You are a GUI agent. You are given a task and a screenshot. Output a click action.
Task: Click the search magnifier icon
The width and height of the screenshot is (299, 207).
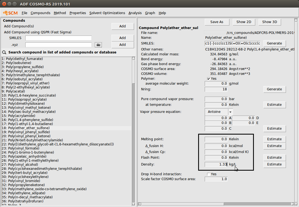(4, 52)
